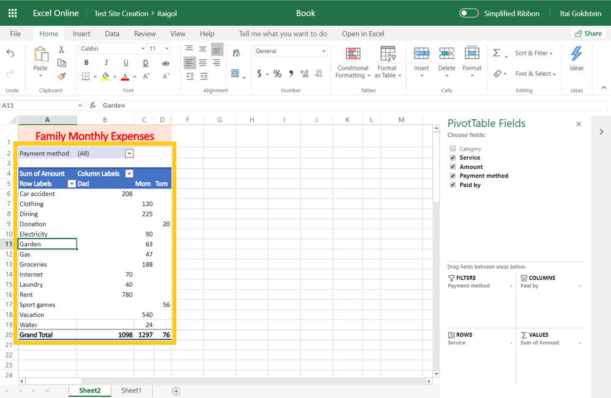Screen dimensions: 611x398
Task: Switch to the Insert ribbon tab
Action: 81,34
